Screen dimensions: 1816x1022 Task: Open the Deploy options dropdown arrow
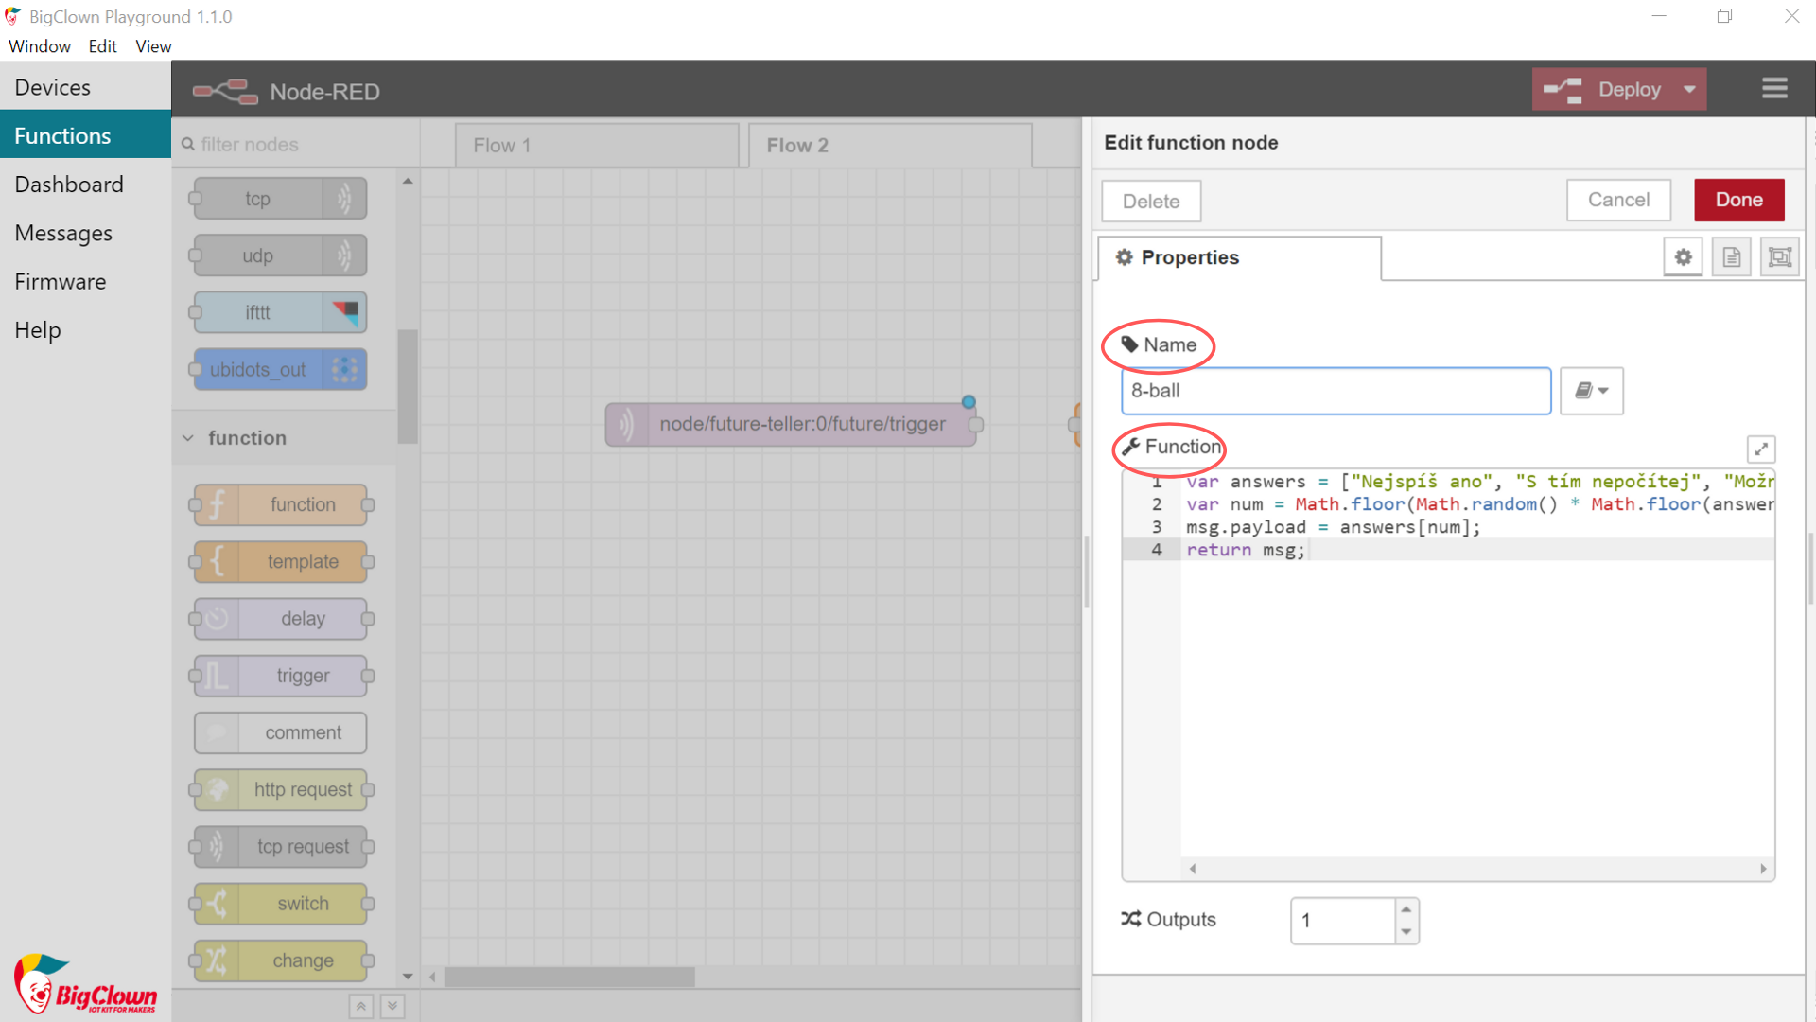pos(1689,90)
